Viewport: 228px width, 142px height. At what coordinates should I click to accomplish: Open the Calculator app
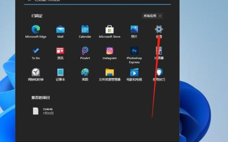(159, 53)
